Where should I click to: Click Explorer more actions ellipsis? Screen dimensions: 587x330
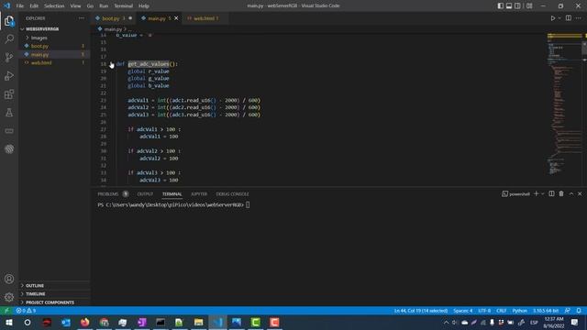coord(82,18)
